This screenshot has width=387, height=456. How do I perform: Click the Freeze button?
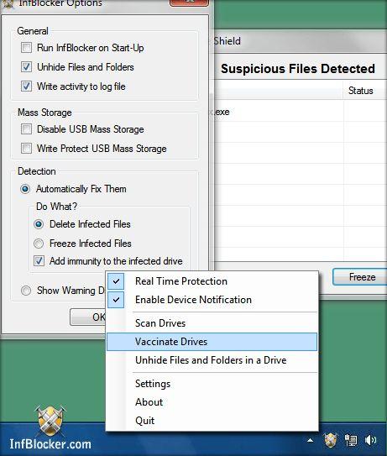pos(362,277)
